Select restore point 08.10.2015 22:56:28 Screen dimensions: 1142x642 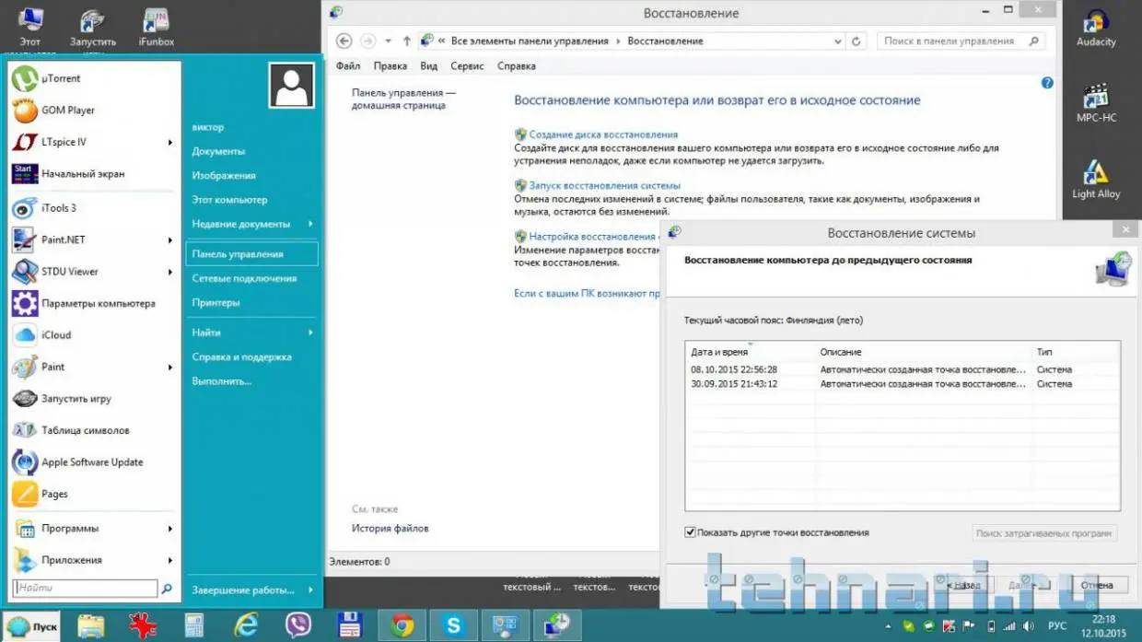[x=903, y=369]
